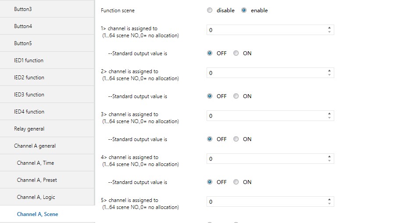Screen dimensions: 411x223
Task: Increase scene number for 1> channel
Action: coord(329,28)
